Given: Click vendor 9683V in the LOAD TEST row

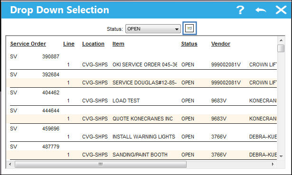Looking at the screenshot, I should 219,101.
